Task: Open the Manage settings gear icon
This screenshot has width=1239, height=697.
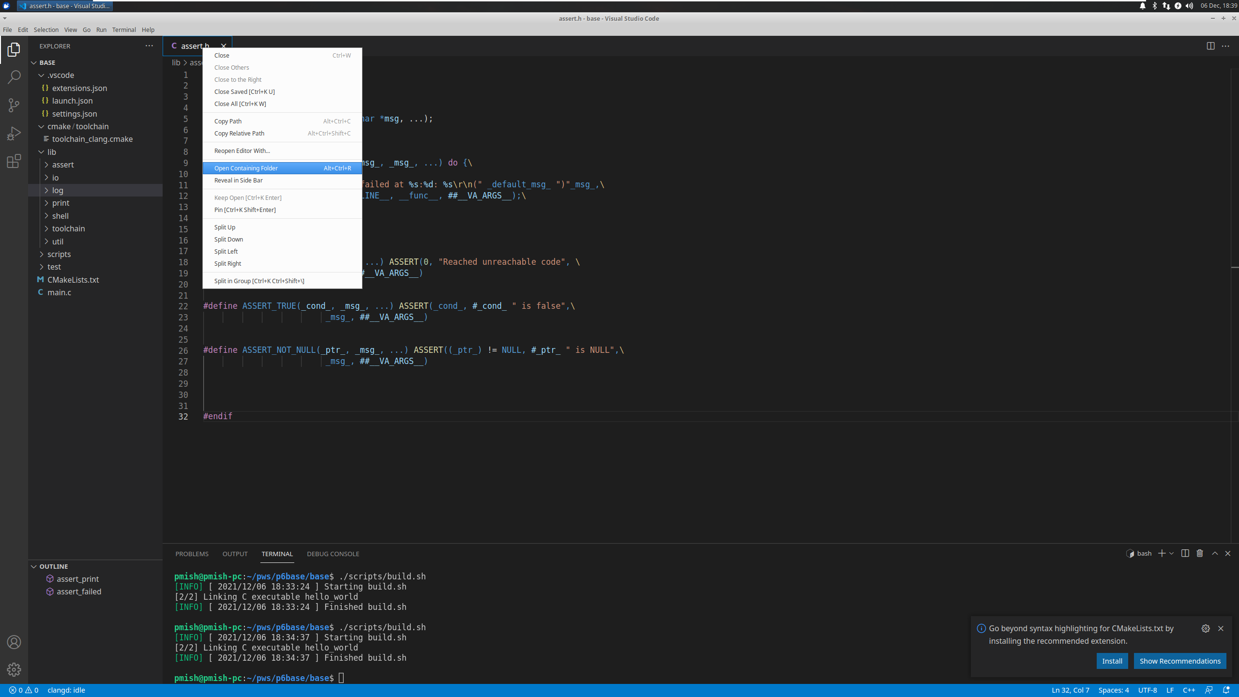Action: click(14, 669)
